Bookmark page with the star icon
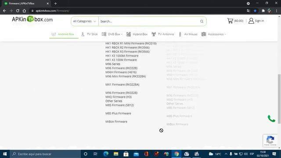Image resolution: width=281 pixels, height=158 pixels. point(255,11)
